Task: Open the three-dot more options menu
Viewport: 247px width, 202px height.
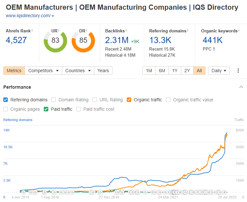Action: tap(239, 71)
